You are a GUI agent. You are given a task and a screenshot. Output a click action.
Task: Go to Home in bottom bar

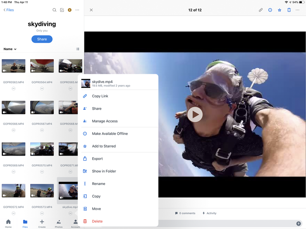click(8, 222)
